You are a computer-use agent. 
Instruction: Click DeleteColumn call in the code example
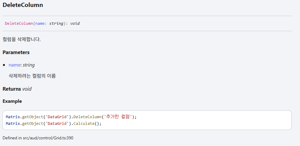pos(87,117)
